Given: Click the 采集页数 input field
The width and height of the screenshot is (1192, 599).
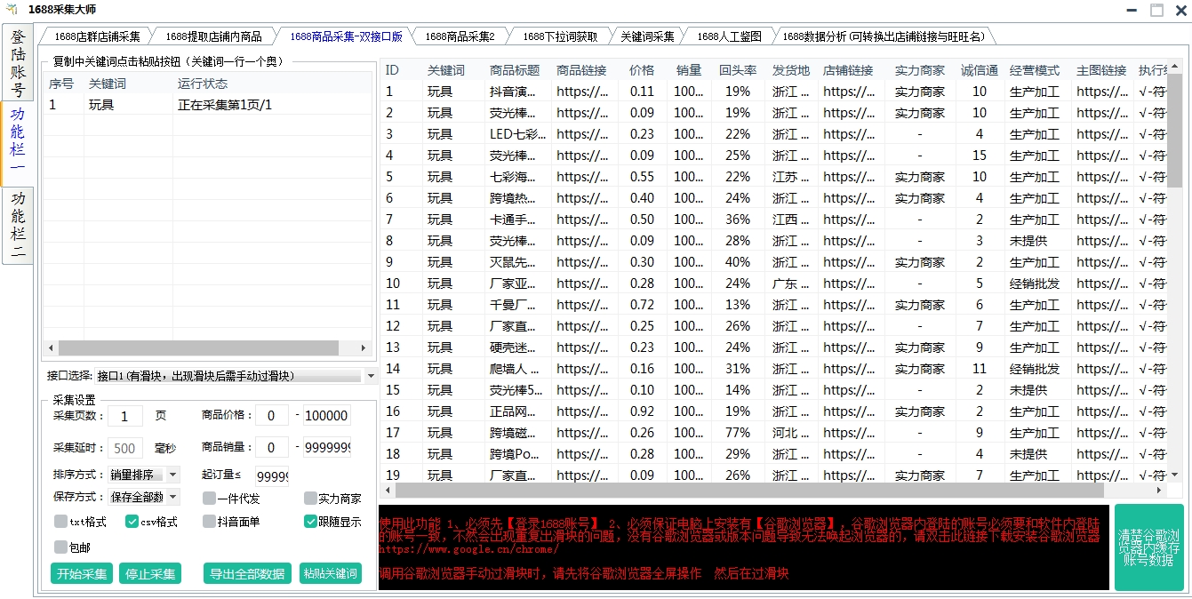Looking at the screenshot, I should [x=125, y=416].
